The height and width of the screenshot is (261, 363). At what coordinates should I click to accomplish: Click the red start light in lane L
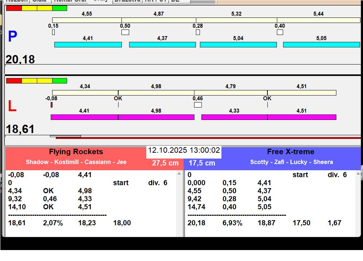coord(14,81)
